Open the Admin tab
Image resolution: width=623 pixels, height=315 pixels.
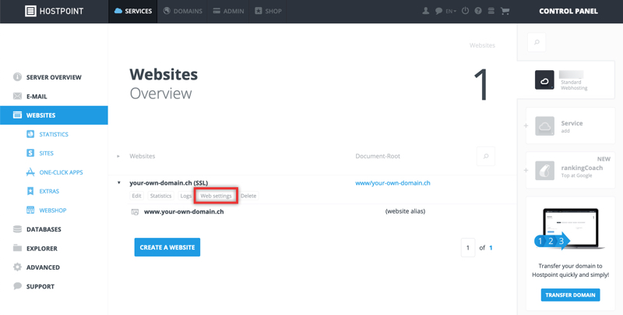pos(228,11)
